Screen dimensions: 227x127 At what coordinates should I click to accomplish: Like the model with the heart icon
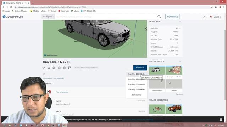click(44, 68)
